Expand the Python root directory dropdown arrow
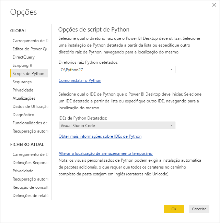 click(x=171, y=70)
